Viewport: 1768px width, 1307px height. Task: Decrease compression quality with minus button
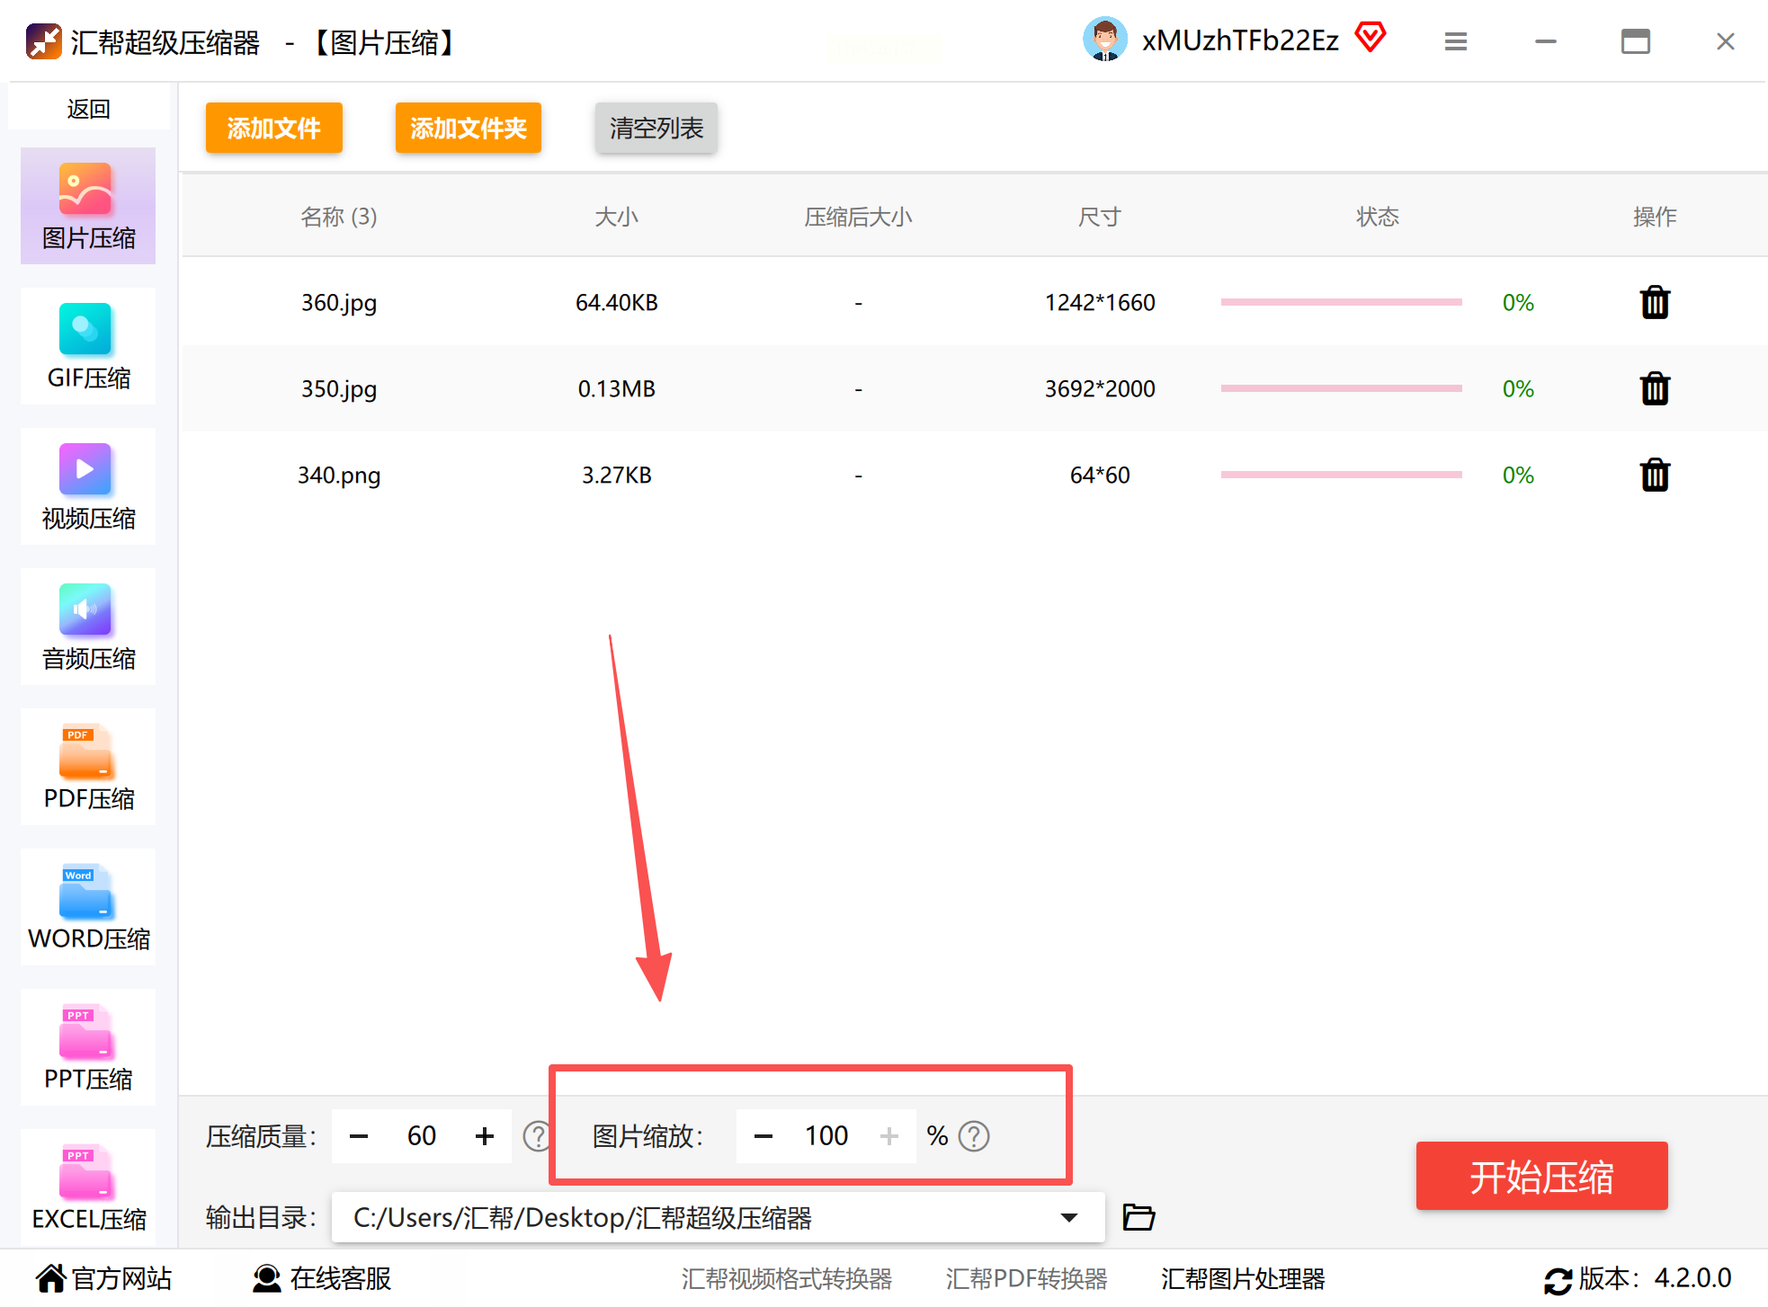pos(359,1136)
